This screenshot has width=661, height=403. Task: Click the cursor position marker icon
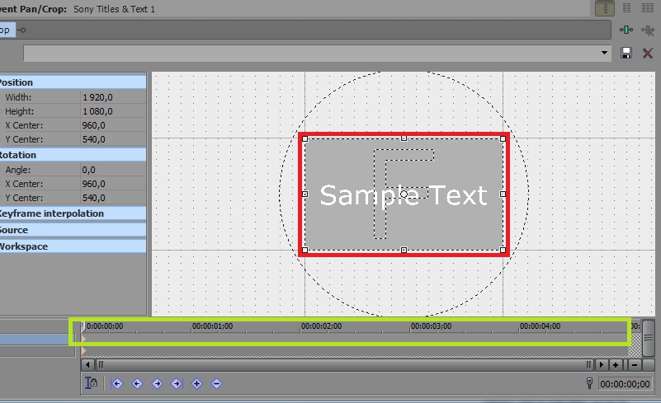[x=589, y=383]
